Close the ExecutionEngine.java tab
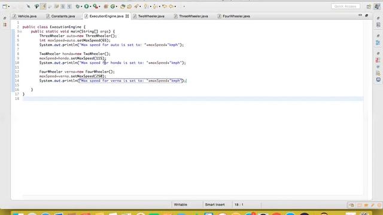This screenshot has width=383, height=215. click(x=127, y=16)
